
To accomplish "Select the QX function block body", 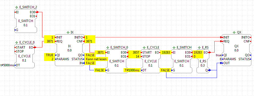I will (236, 50).
